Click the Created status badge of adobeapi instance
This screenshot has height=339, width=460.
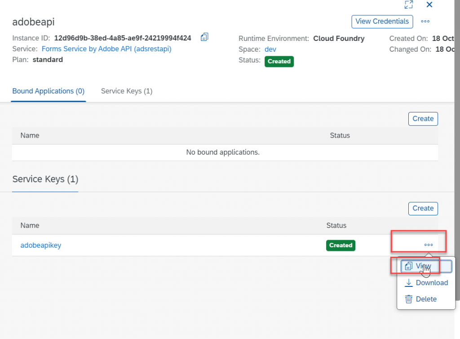tap(279, 61)
